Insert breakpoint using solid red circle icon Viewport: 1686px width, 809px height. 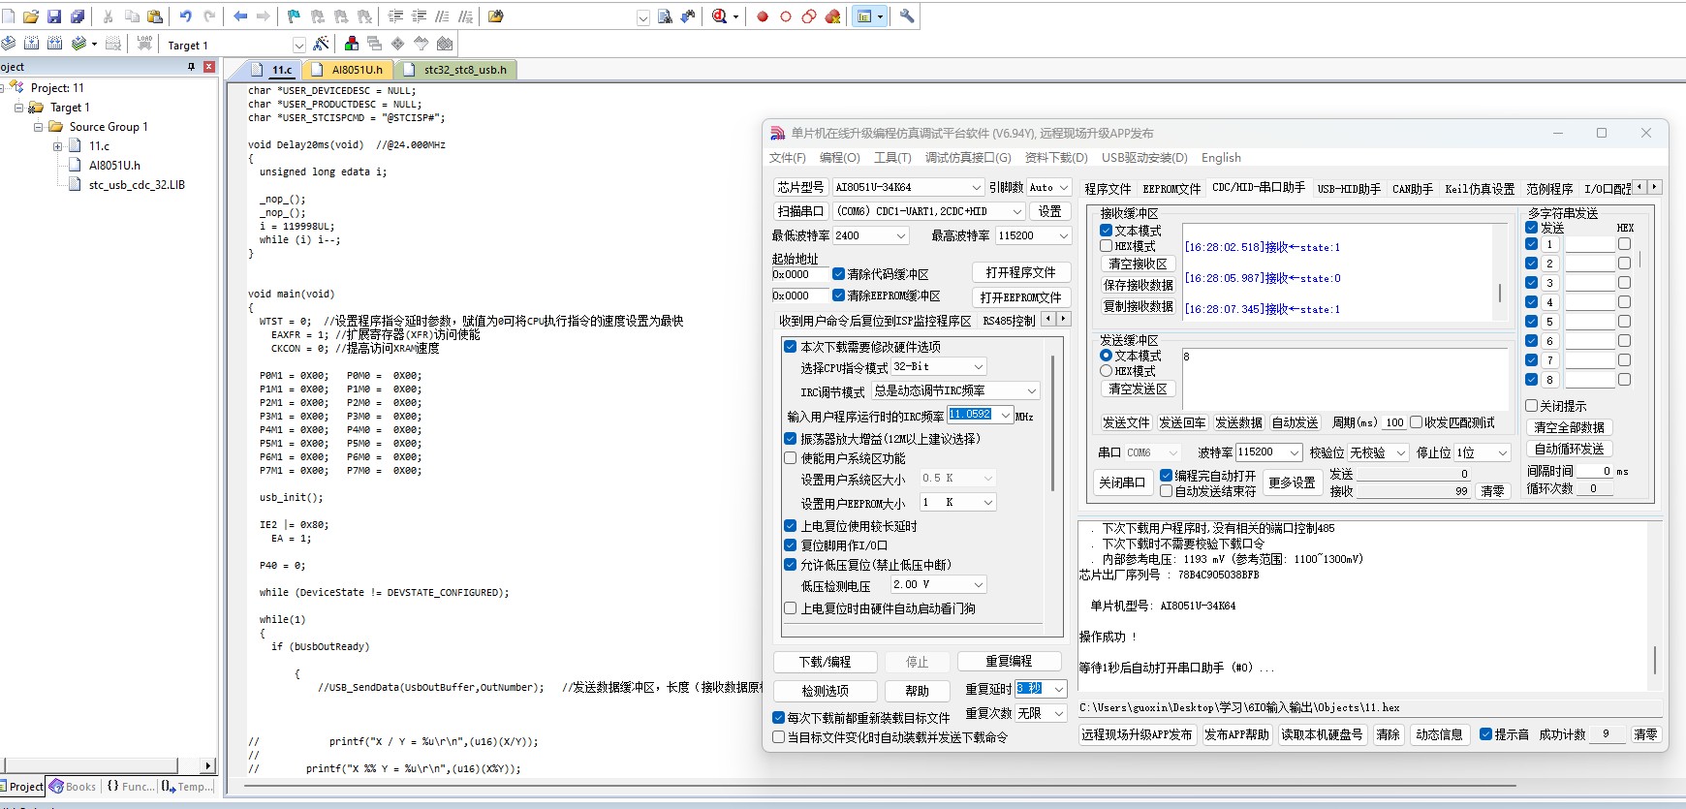pos(763,16)
